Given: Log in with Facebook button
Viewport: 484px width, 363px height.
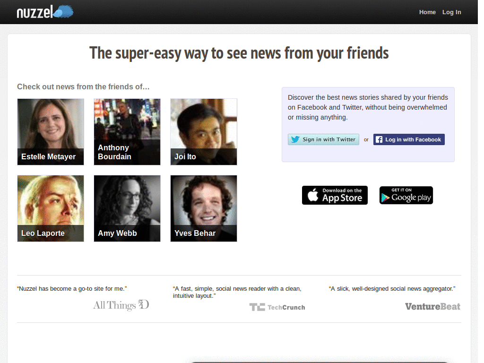Looking at the screenshot, I should pos(409,139).
